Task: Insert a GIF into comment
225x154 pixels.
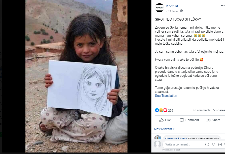Action: click(x=220, y=144)
